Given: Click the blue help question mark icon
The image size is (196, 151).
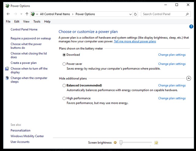Looking at the screenshot, I should point(191,26).
